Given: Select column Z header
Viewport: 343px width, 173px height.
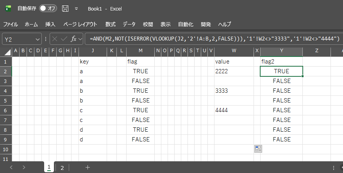Looking at the screenshot, I should point(316,51).
